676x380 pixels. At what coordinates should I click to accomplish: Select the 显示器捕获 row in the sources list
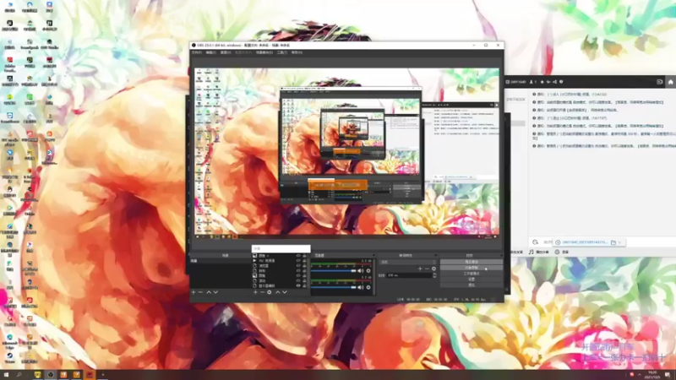(x=280, y=285)
